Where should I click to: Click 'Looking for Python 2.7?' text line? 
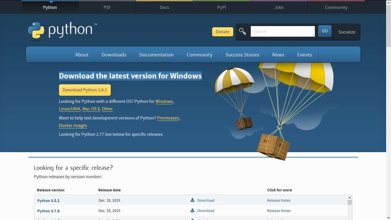111,134
